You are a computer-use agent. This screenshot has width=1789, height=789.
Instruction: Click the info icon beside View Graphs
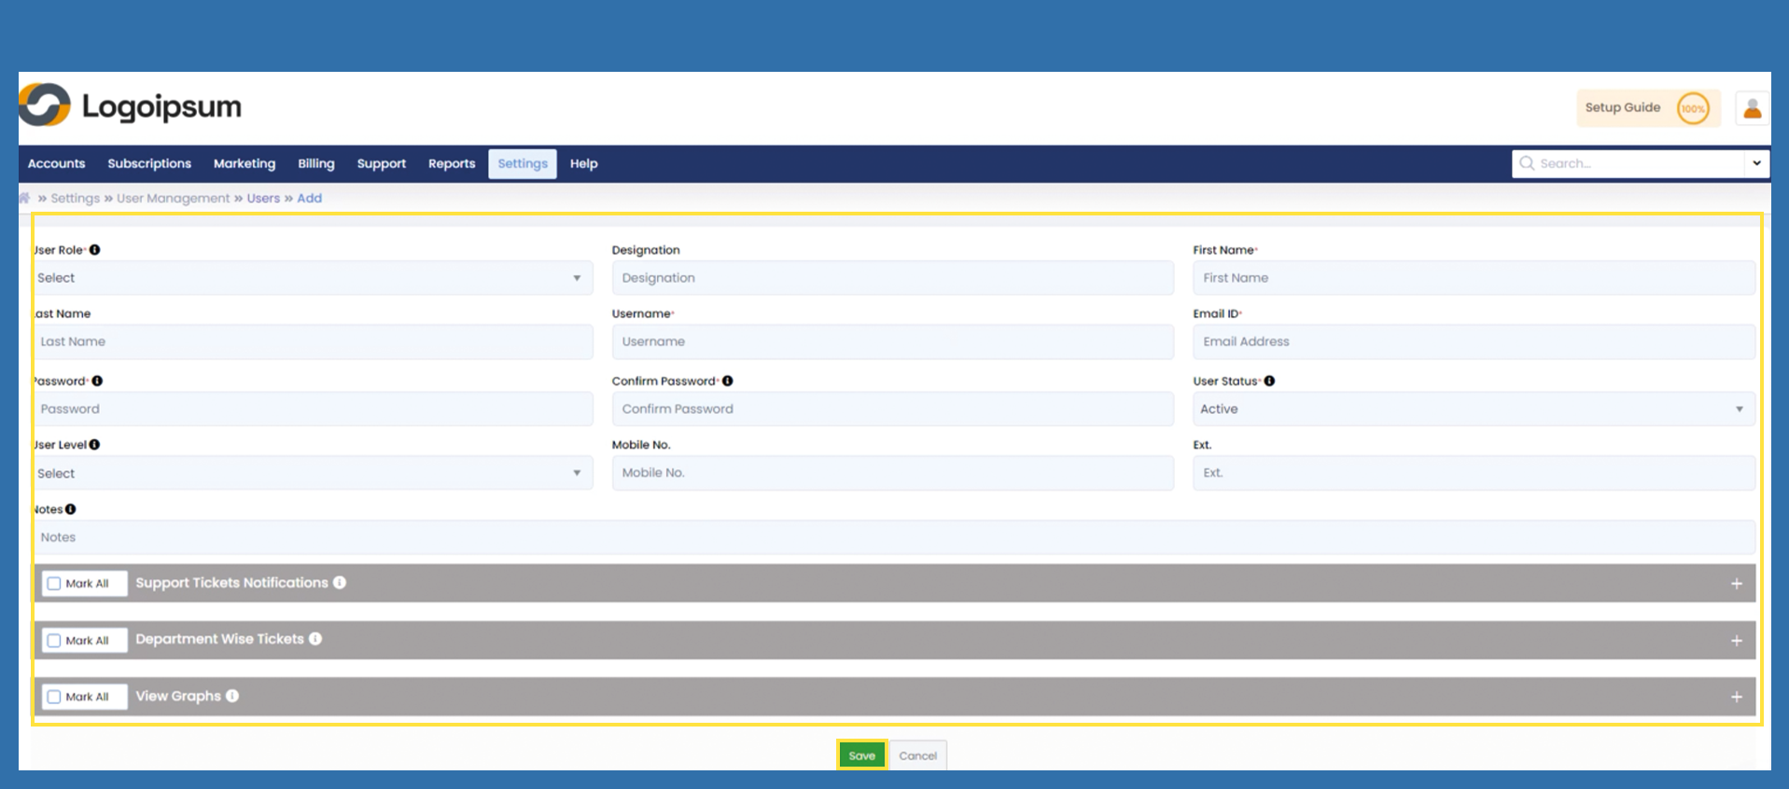coord(232,696)
